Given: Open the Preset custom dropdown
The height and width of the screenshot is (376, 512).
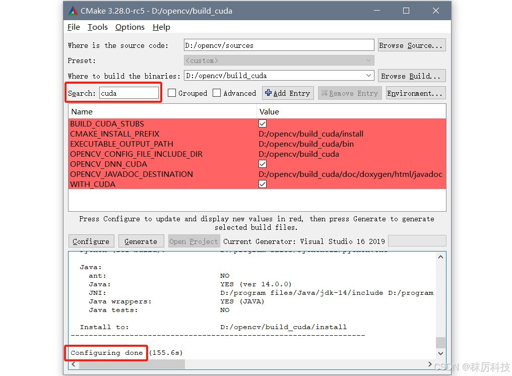Looking at the screenshot, I should point(369,60).
